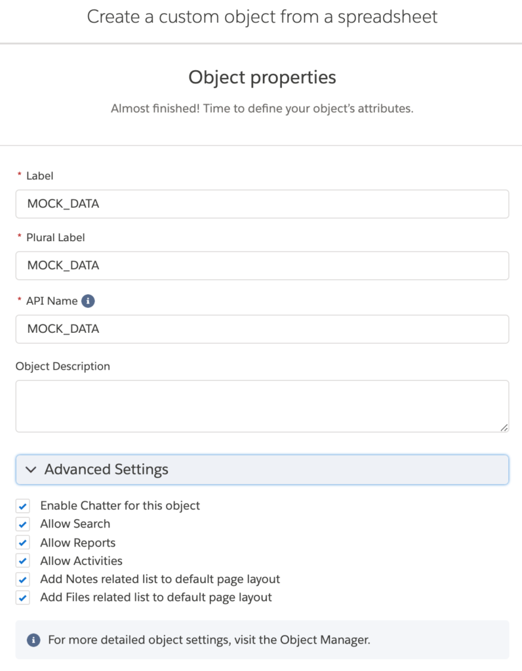This screenshot has width=522, height=671.
Task: Click inside the Object Description textarea
Action: point(262,406)
